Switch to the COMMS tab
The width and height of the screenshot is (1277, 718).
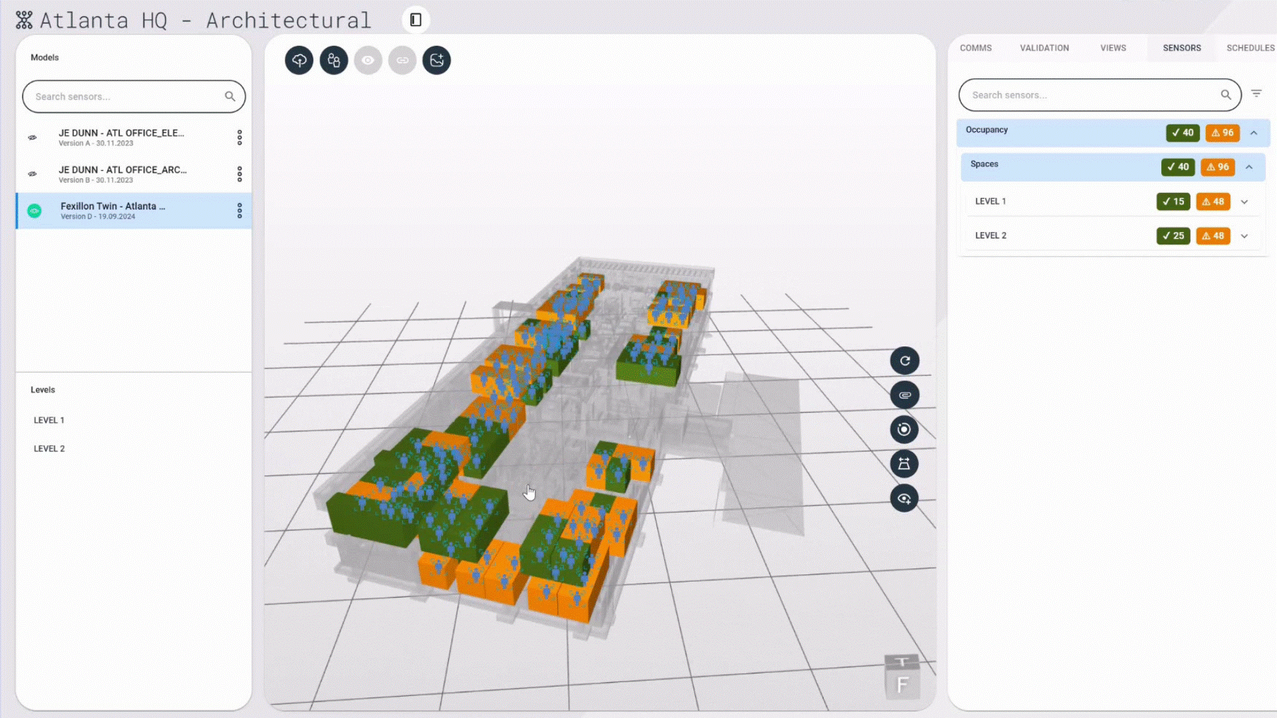976,48
